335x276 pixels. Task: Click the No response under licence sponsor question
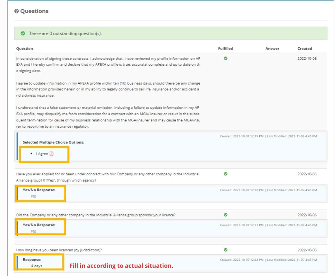tap(34, 231)
